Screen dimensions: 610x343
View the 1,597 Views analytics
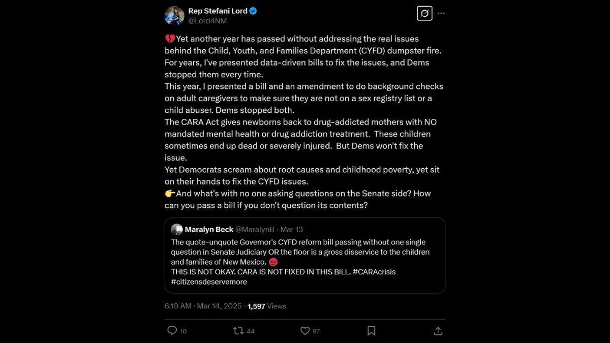(x=266, y=306)
